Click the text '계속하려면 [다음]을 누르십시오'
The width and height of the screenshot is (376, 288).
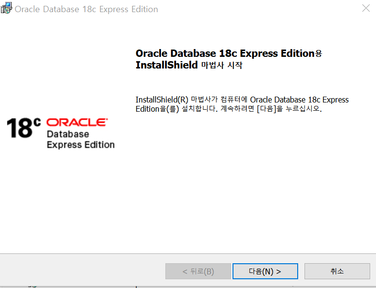(271, 109)
